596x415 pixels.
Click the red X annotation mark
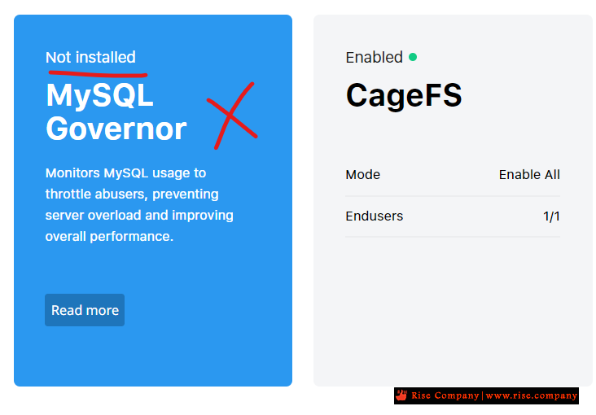(232, 116)
